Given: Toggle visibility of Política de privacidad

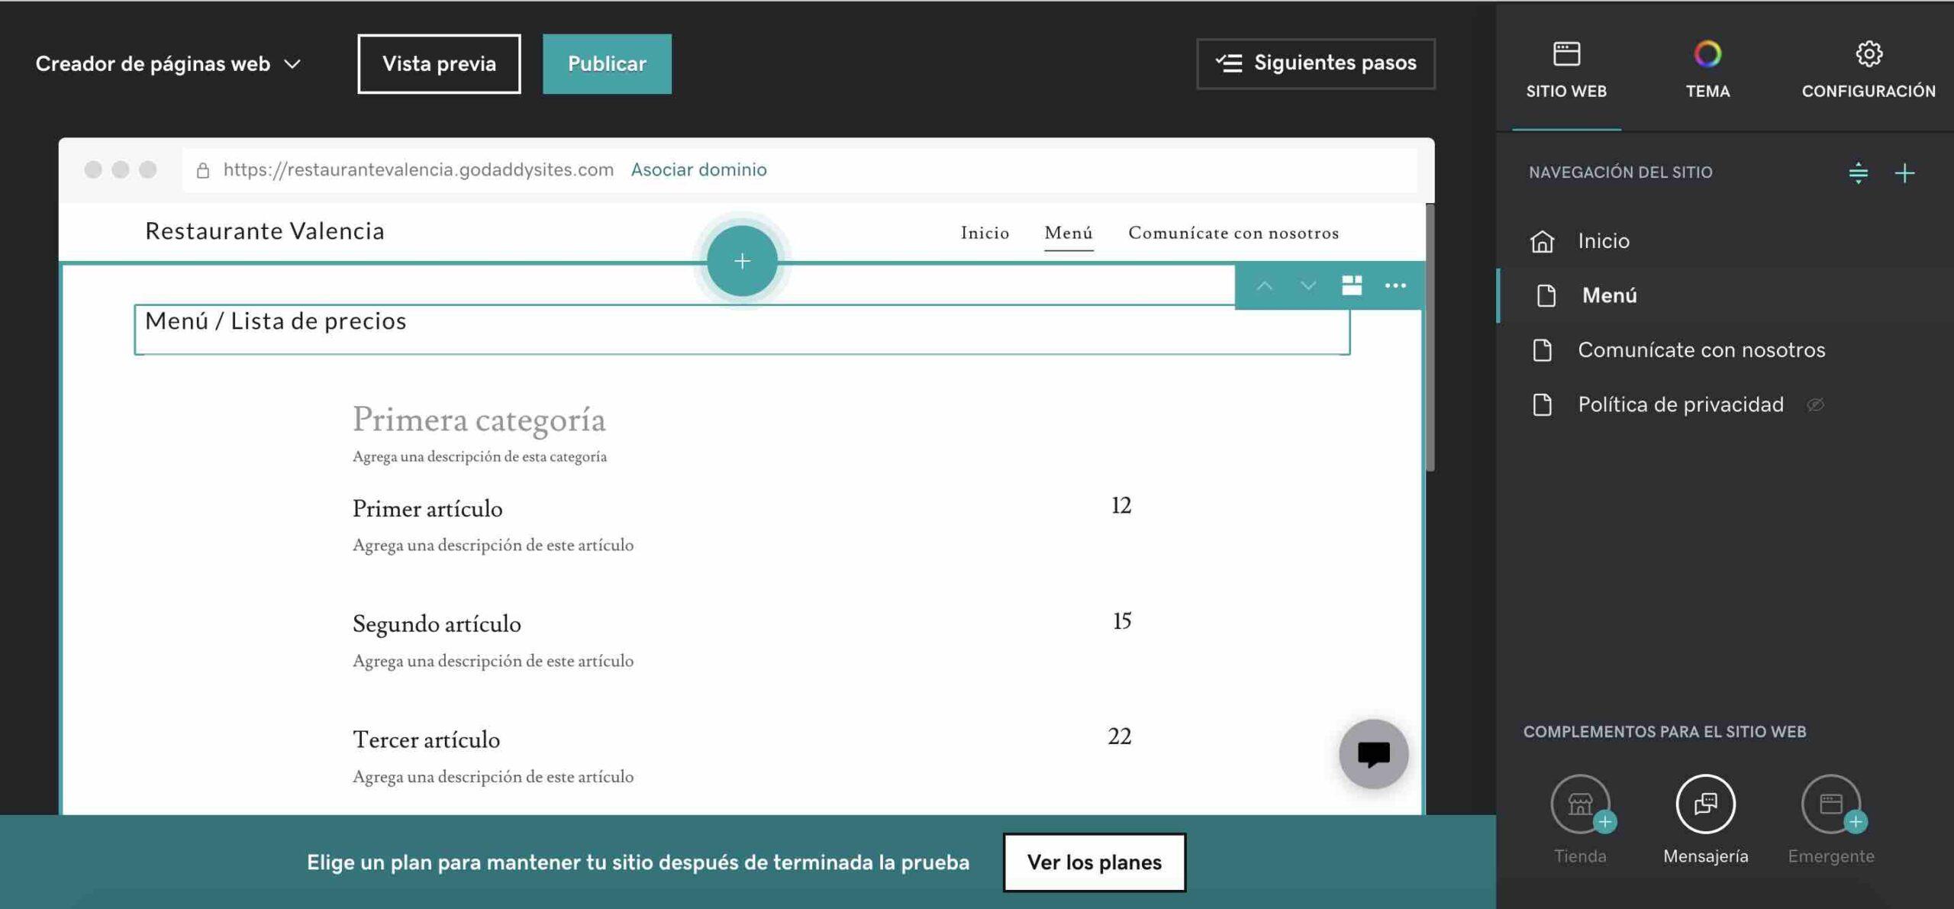Looking at the screenshot, I should pos(1817,405).
